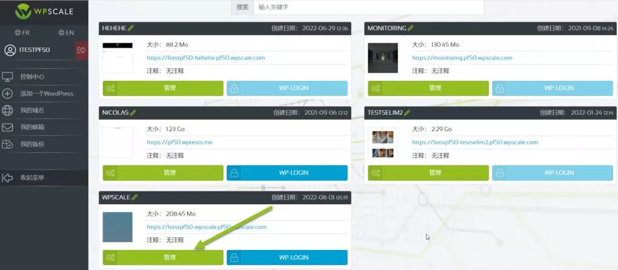Open TESTSELIM2 site thumbnail
The height and width of the screenshot is (270, 618).
(x=383, y=142)
